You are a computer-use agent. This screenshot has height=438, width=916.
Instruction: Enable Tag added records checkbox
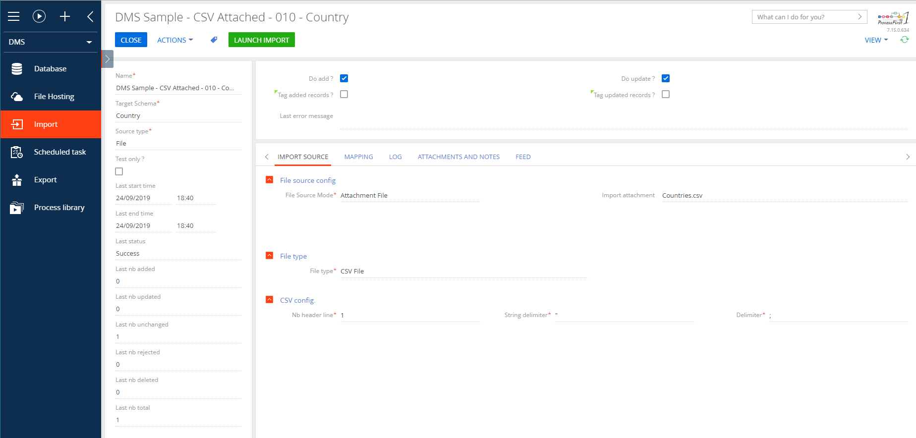(344, 94)
